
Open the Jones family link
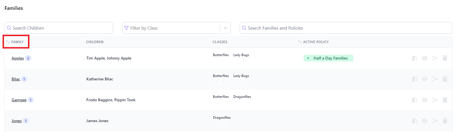coord(17,121)
